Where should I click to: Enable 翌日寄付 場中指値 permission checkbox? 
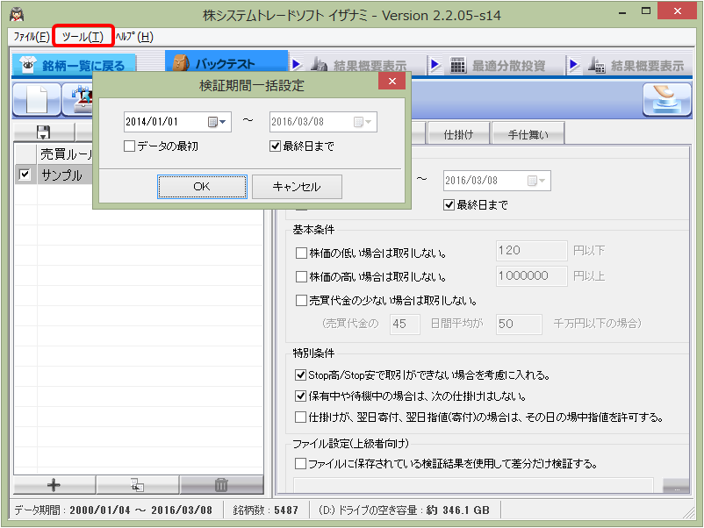300,417
